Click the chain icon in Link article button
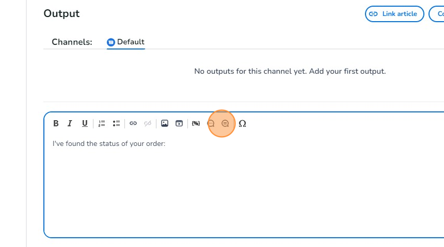 coord(373,14)
